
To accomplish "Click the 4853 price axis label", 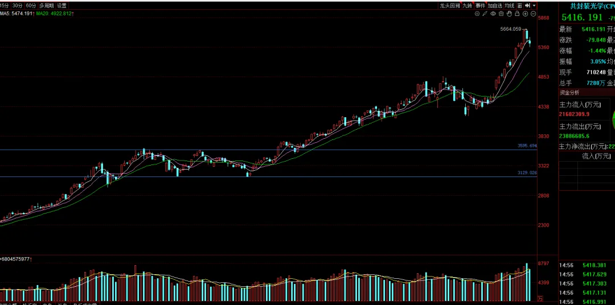I will pyautogui.click(x=543, y=77).
